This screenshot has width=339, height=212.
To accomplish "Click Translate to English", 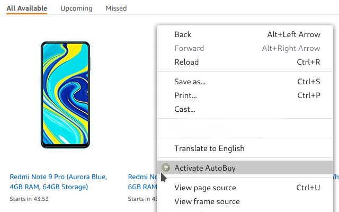I will (x=209, y=148).
